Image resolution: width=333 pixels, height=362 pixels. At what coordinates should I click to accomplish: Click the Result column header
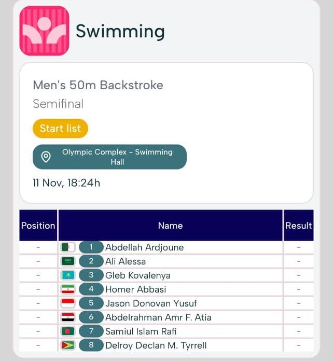tap(298, 226)
